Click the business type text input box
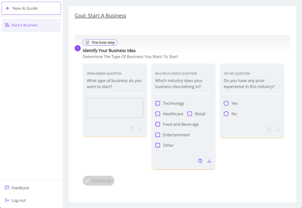The height and width of the screenshot is (208, 302). click(x=115, y=108)
